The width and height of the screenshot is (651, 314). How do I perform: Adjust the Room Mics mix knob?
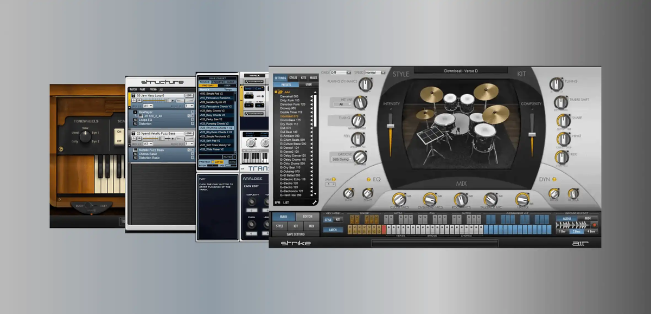[x=460, y=199]
